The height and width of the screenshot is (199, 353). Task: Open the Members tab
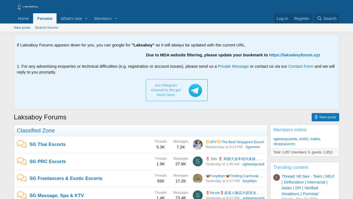coord(103,19)
